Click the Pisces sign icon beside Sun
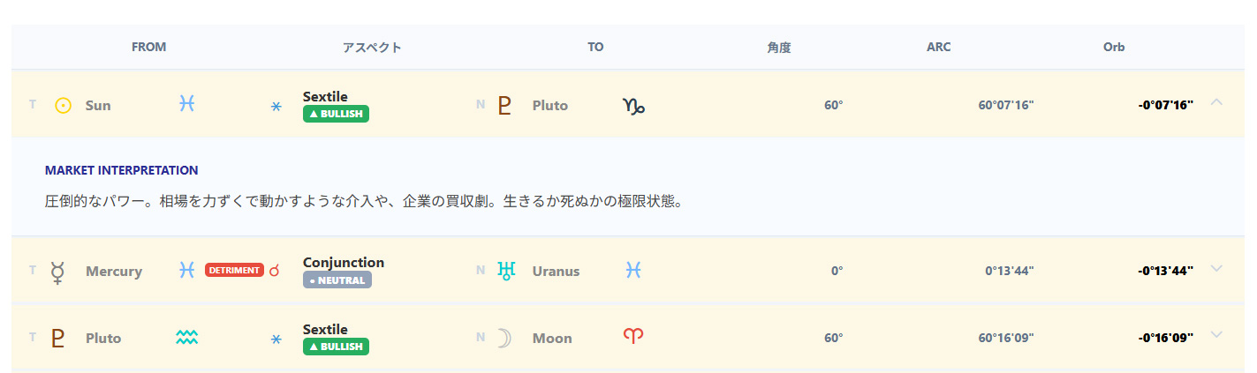Image resolution: width=1257 pixels, height=373 pixels. pos(186,104)
